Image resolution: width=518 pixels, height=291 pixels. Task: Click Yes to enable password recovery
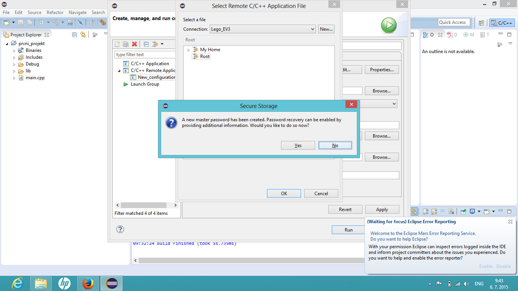[298, 145]
